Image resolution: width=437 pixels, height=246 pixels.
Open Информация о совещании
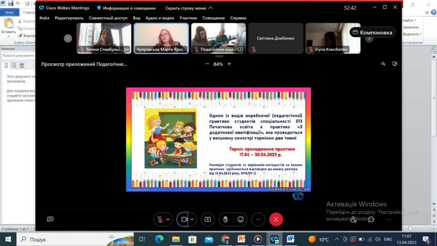tap(126, 8)
